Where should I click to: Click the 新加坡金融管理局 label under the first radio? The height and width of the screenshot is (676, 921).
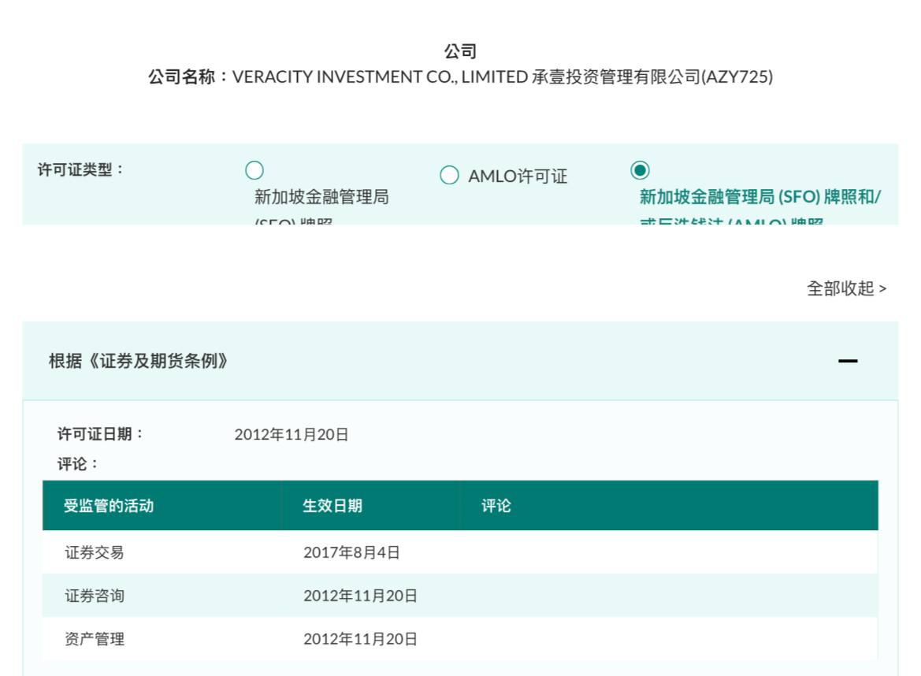(321, 197)
